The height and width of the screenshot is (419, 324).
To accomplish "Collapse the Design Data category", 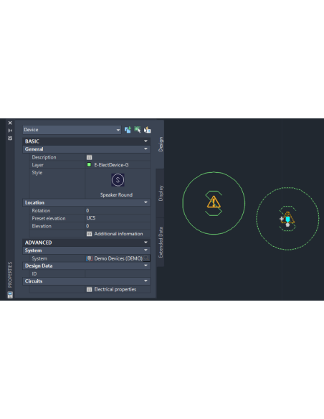I will point(146,265).
